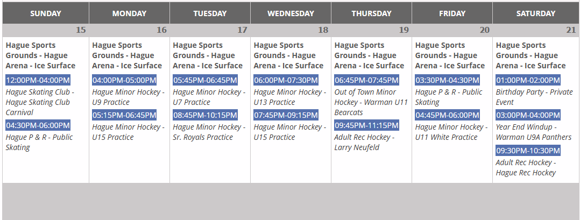Open Thursday 09:45PM-11:15PM Adult Rec Hockey slot
Image resolution: width=580 pixels, height=220 pixels.
click(x=366, y=125)
